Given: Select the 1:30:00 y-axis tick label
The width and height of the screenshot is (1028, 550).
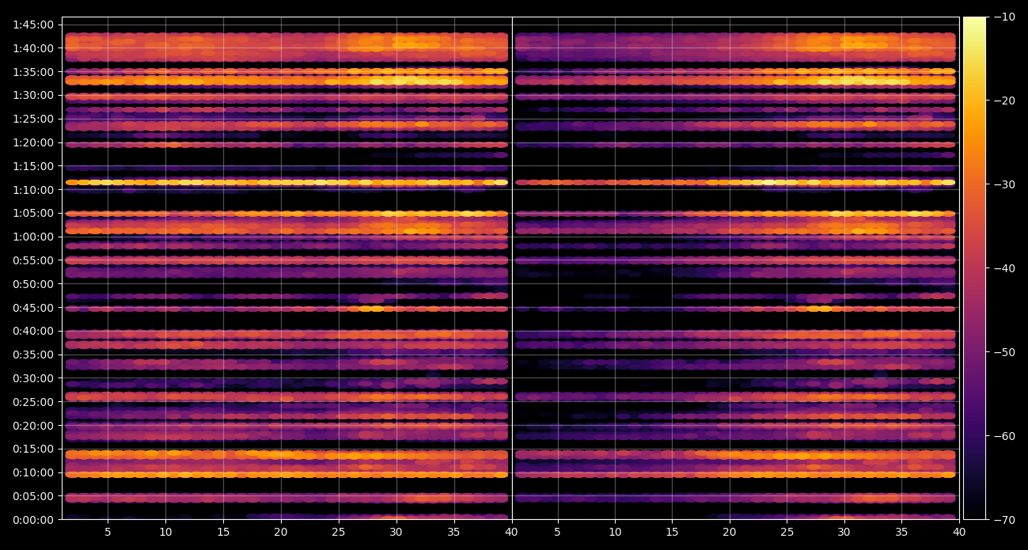Looking at the screenshot, I should click(x=33, y=95).
